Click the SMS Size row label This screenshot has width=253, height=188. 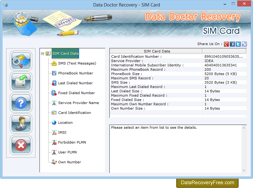coord(120,82)
